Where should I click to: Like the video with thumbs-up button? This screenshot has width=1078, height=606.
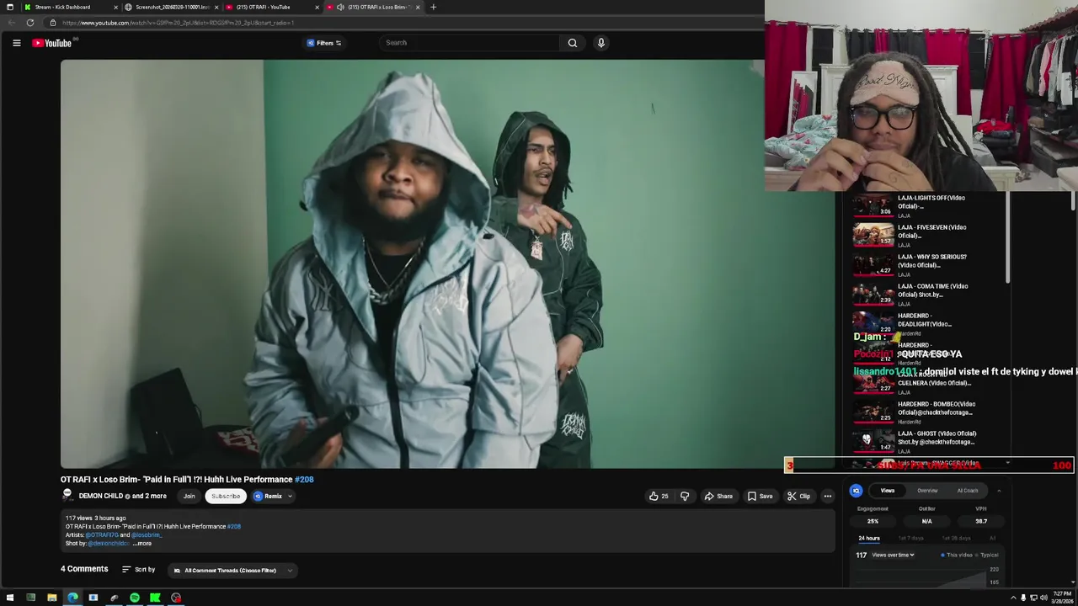click(x=659, y=497)
